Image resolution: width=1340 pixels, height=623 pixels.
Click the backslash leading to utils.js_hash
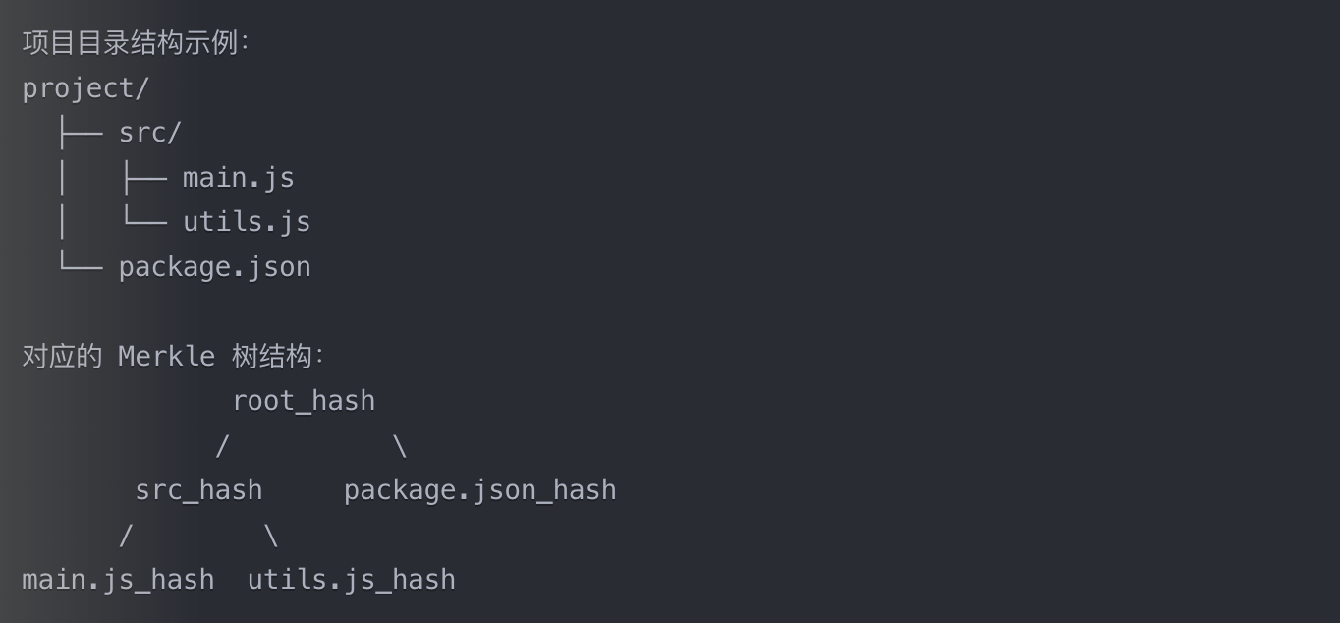point(271,536)
